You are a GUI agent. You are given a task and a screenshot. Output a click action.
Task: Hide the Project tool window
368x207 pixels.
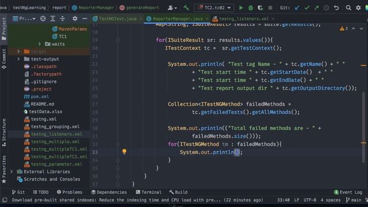click(85, 18)
